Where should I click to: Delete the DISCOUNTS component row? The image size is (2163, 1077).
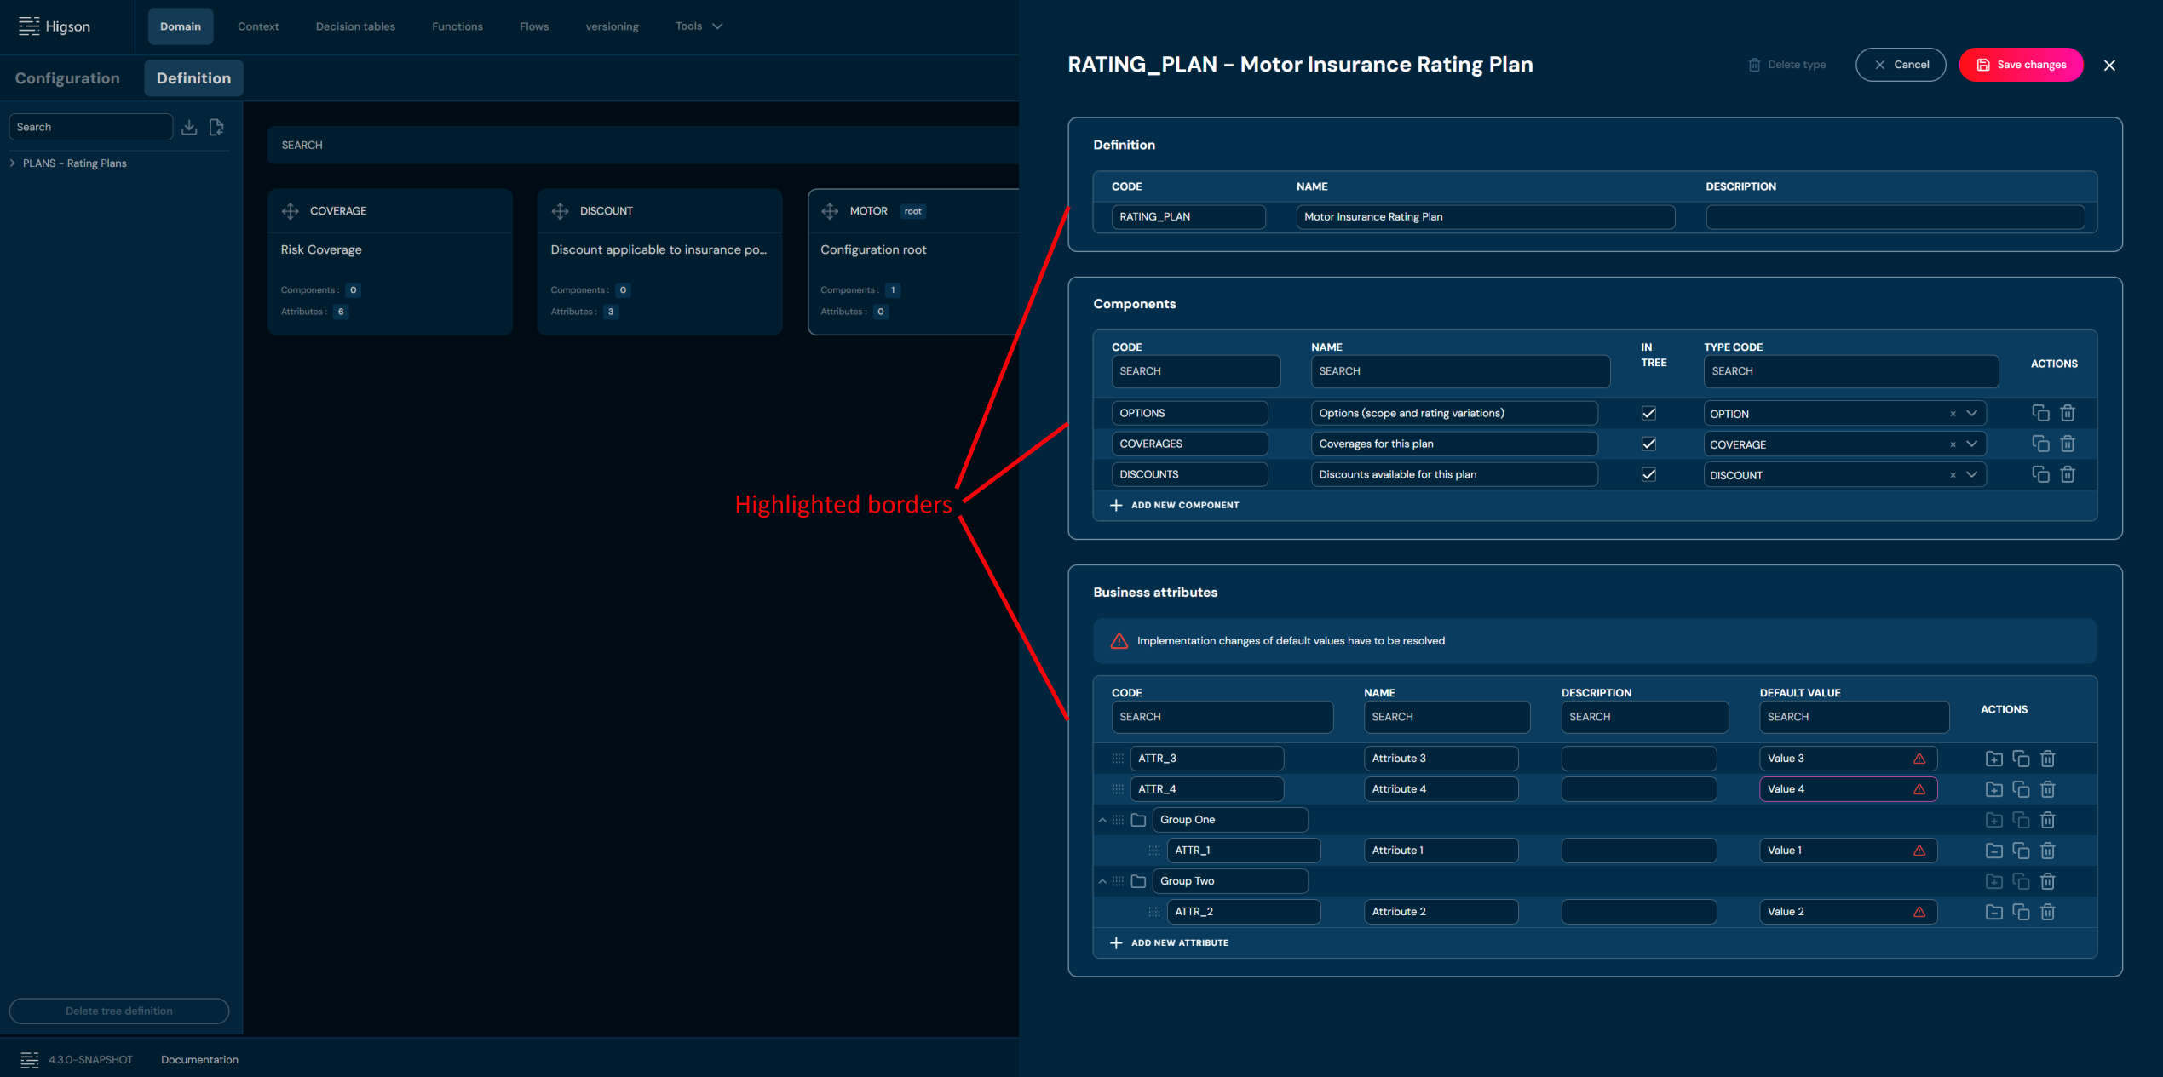[x=2068, y=474]
